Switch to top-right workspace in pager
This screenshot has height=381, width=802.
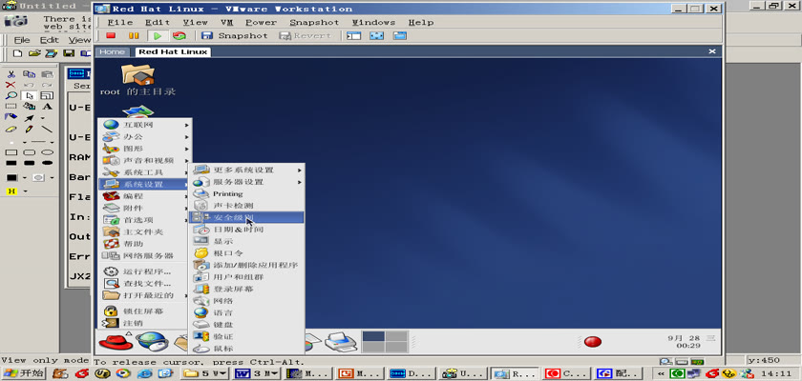pos(396,336)
